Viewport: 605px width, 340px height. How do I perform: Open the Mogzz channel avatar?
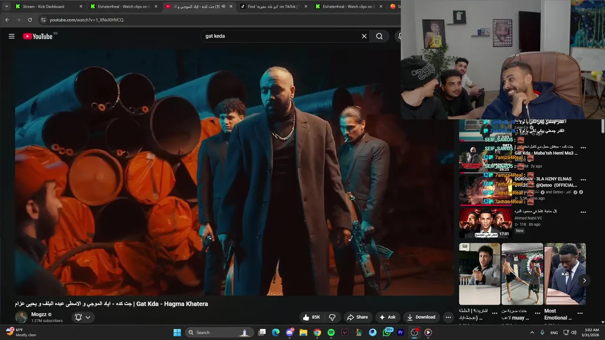click(x=21, y=317)
